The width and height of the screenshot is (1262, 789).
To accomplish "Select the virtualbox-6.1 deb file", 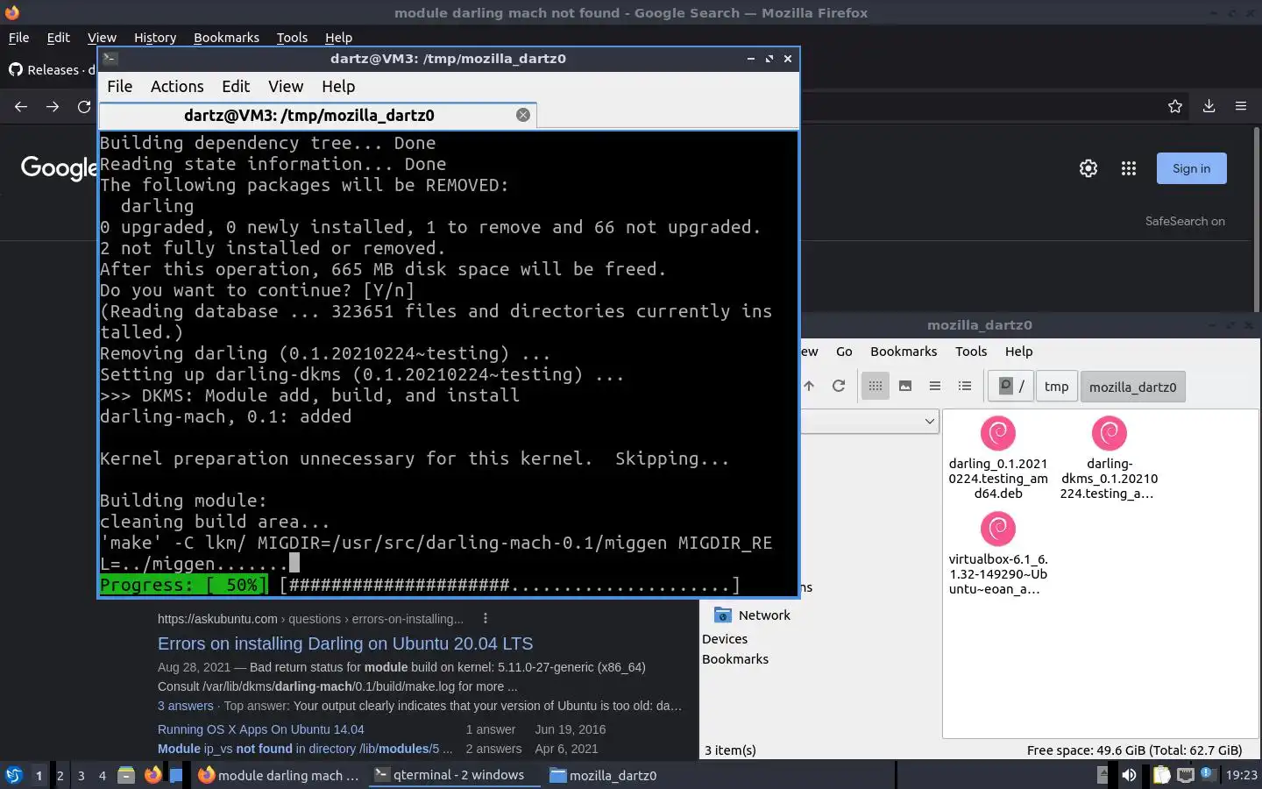I will pyautogui.click(x=998, y=552).
